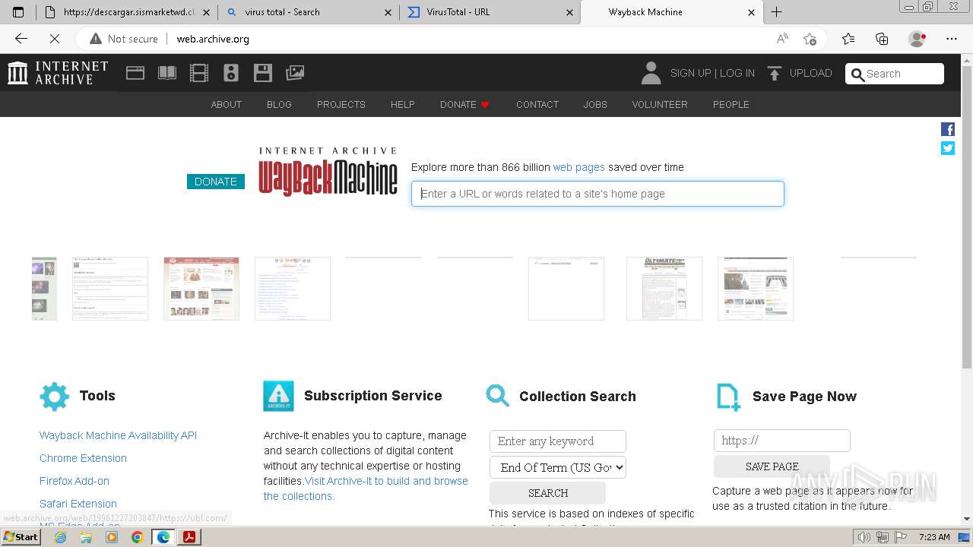Image resolution: width=973 pixels, height=547 pixels.
Task: Open the Windows Start menu
Action: (x=21, y=537)
